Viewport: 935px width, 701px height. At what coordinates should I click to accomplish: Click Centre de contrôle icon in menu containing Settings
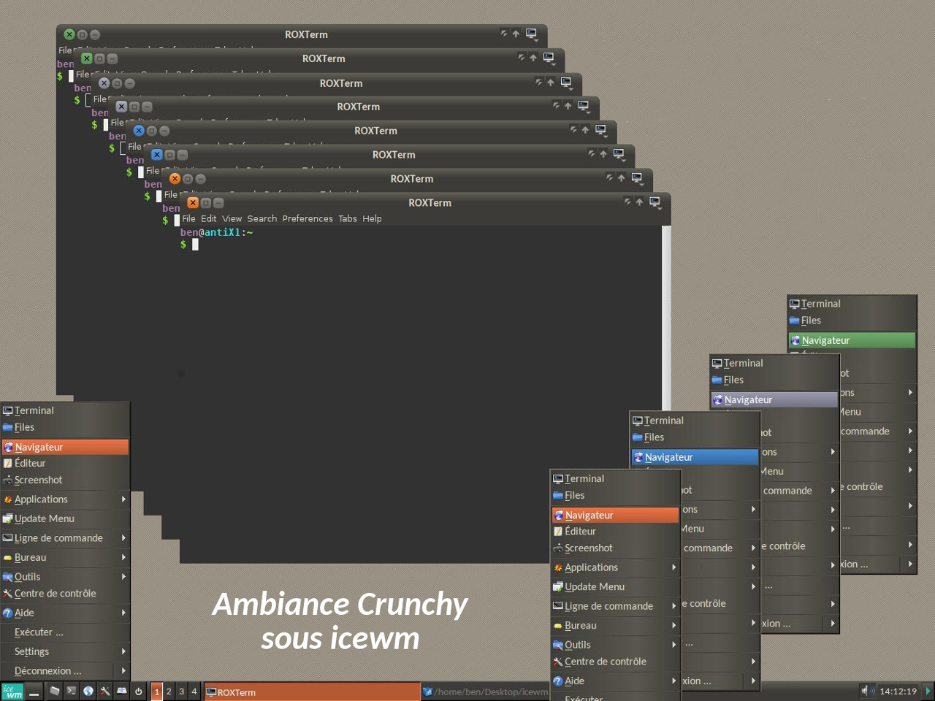[8, 594]
